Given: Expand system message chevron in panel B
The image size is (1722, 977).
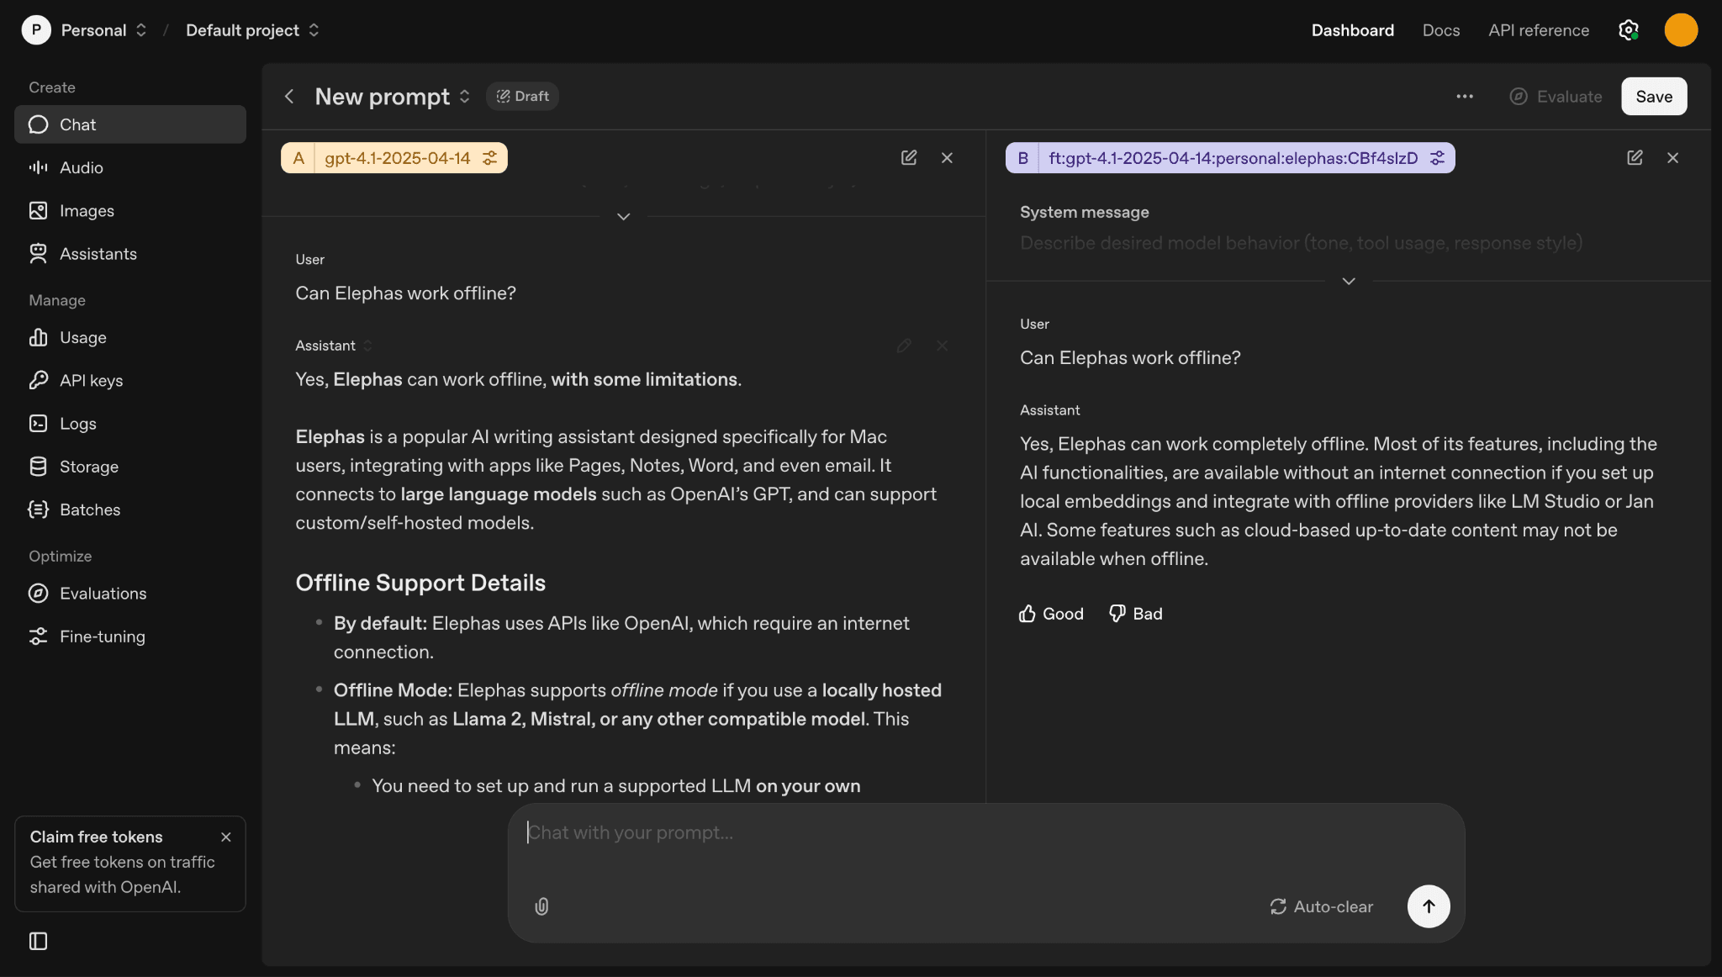Looking at the screenshot, I should 1348,281.
